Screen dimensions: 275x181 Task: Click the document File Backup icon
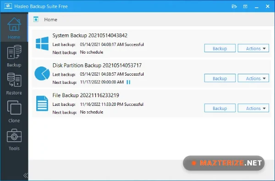pos(42,103)
